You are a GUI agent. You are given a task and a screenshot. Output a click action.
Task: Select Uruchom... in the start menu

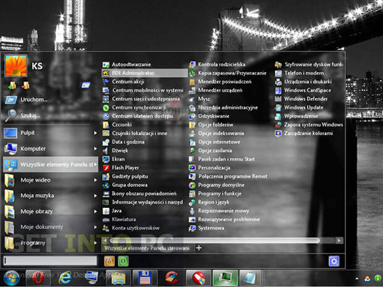[x=26, y=99]
